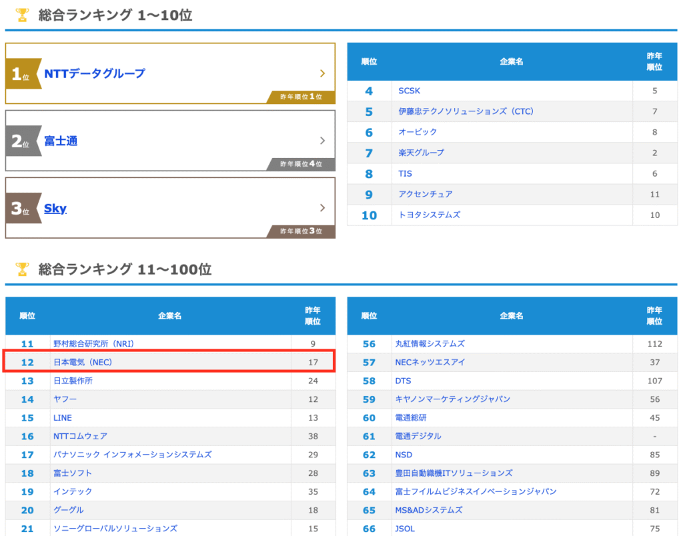Screen dimensions: 683x536
Task: Open 豊田自動織機ITソリューションズ link
Action: tap(454, 473)
